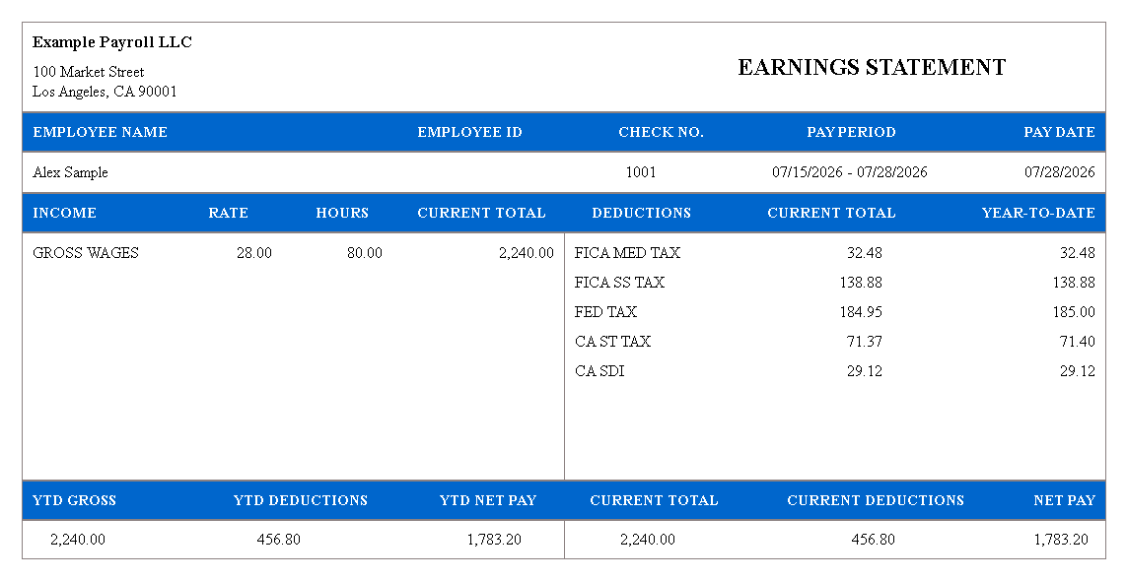Screen dimensions: 1127x580
Task: Select the 'EMPLOYEE NAME' column header
Action: 100,132
